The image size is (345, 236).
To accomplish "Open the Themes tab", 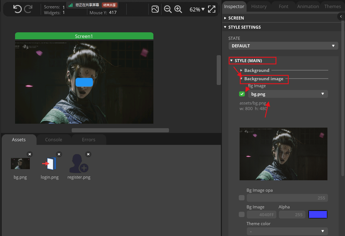I will tap(332, 6).
